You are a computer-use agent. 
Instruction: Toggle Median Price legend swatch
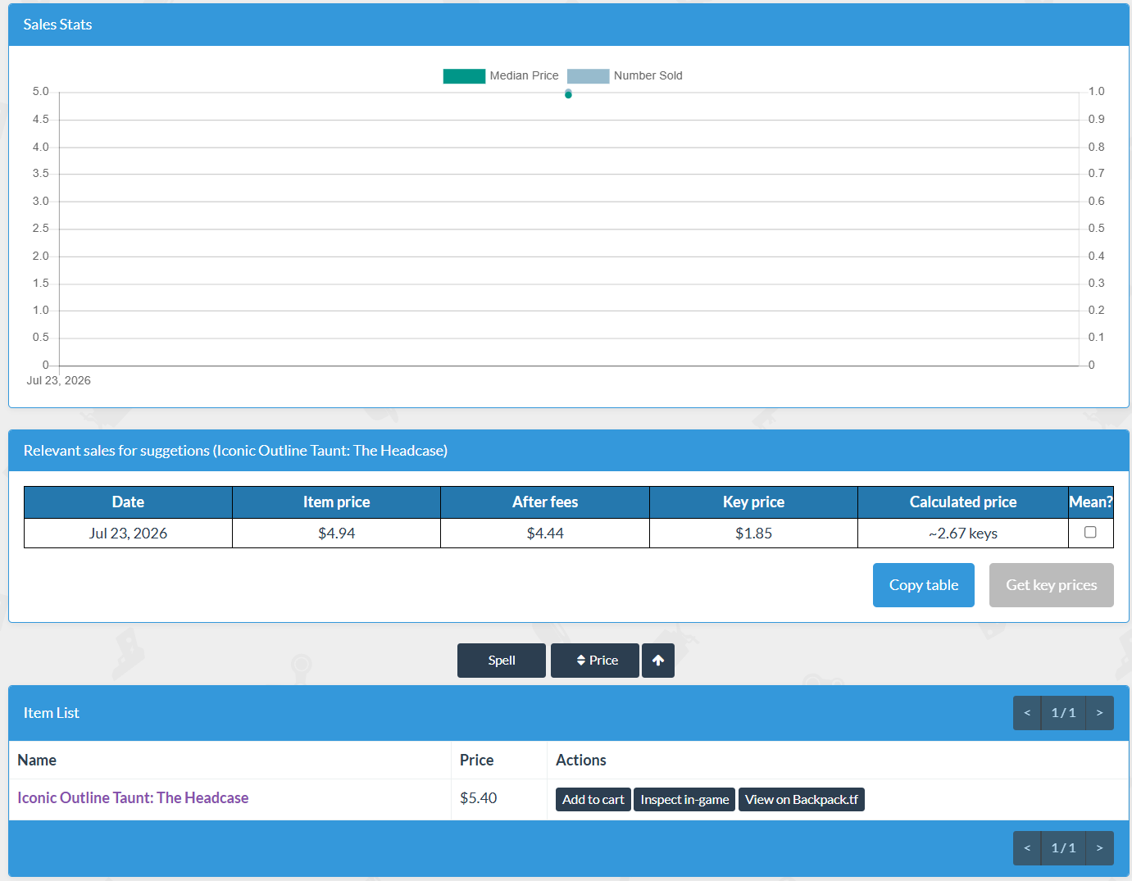pos(464,76)
